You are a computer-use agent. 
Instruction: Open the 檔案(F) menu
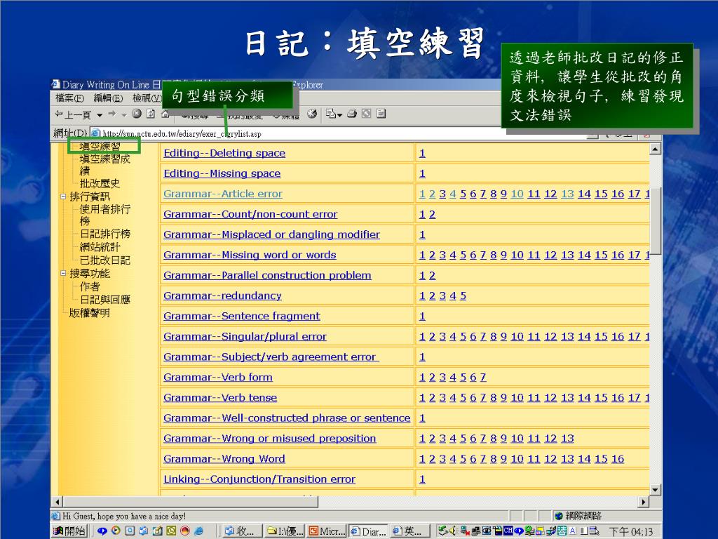tap(69, 98)
